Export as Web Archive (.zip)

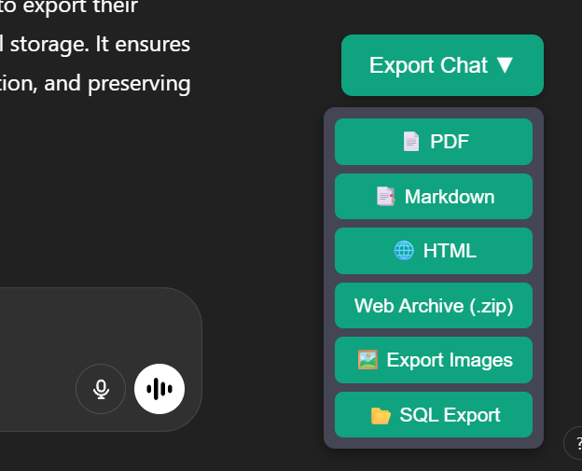(x=434, y=306)
